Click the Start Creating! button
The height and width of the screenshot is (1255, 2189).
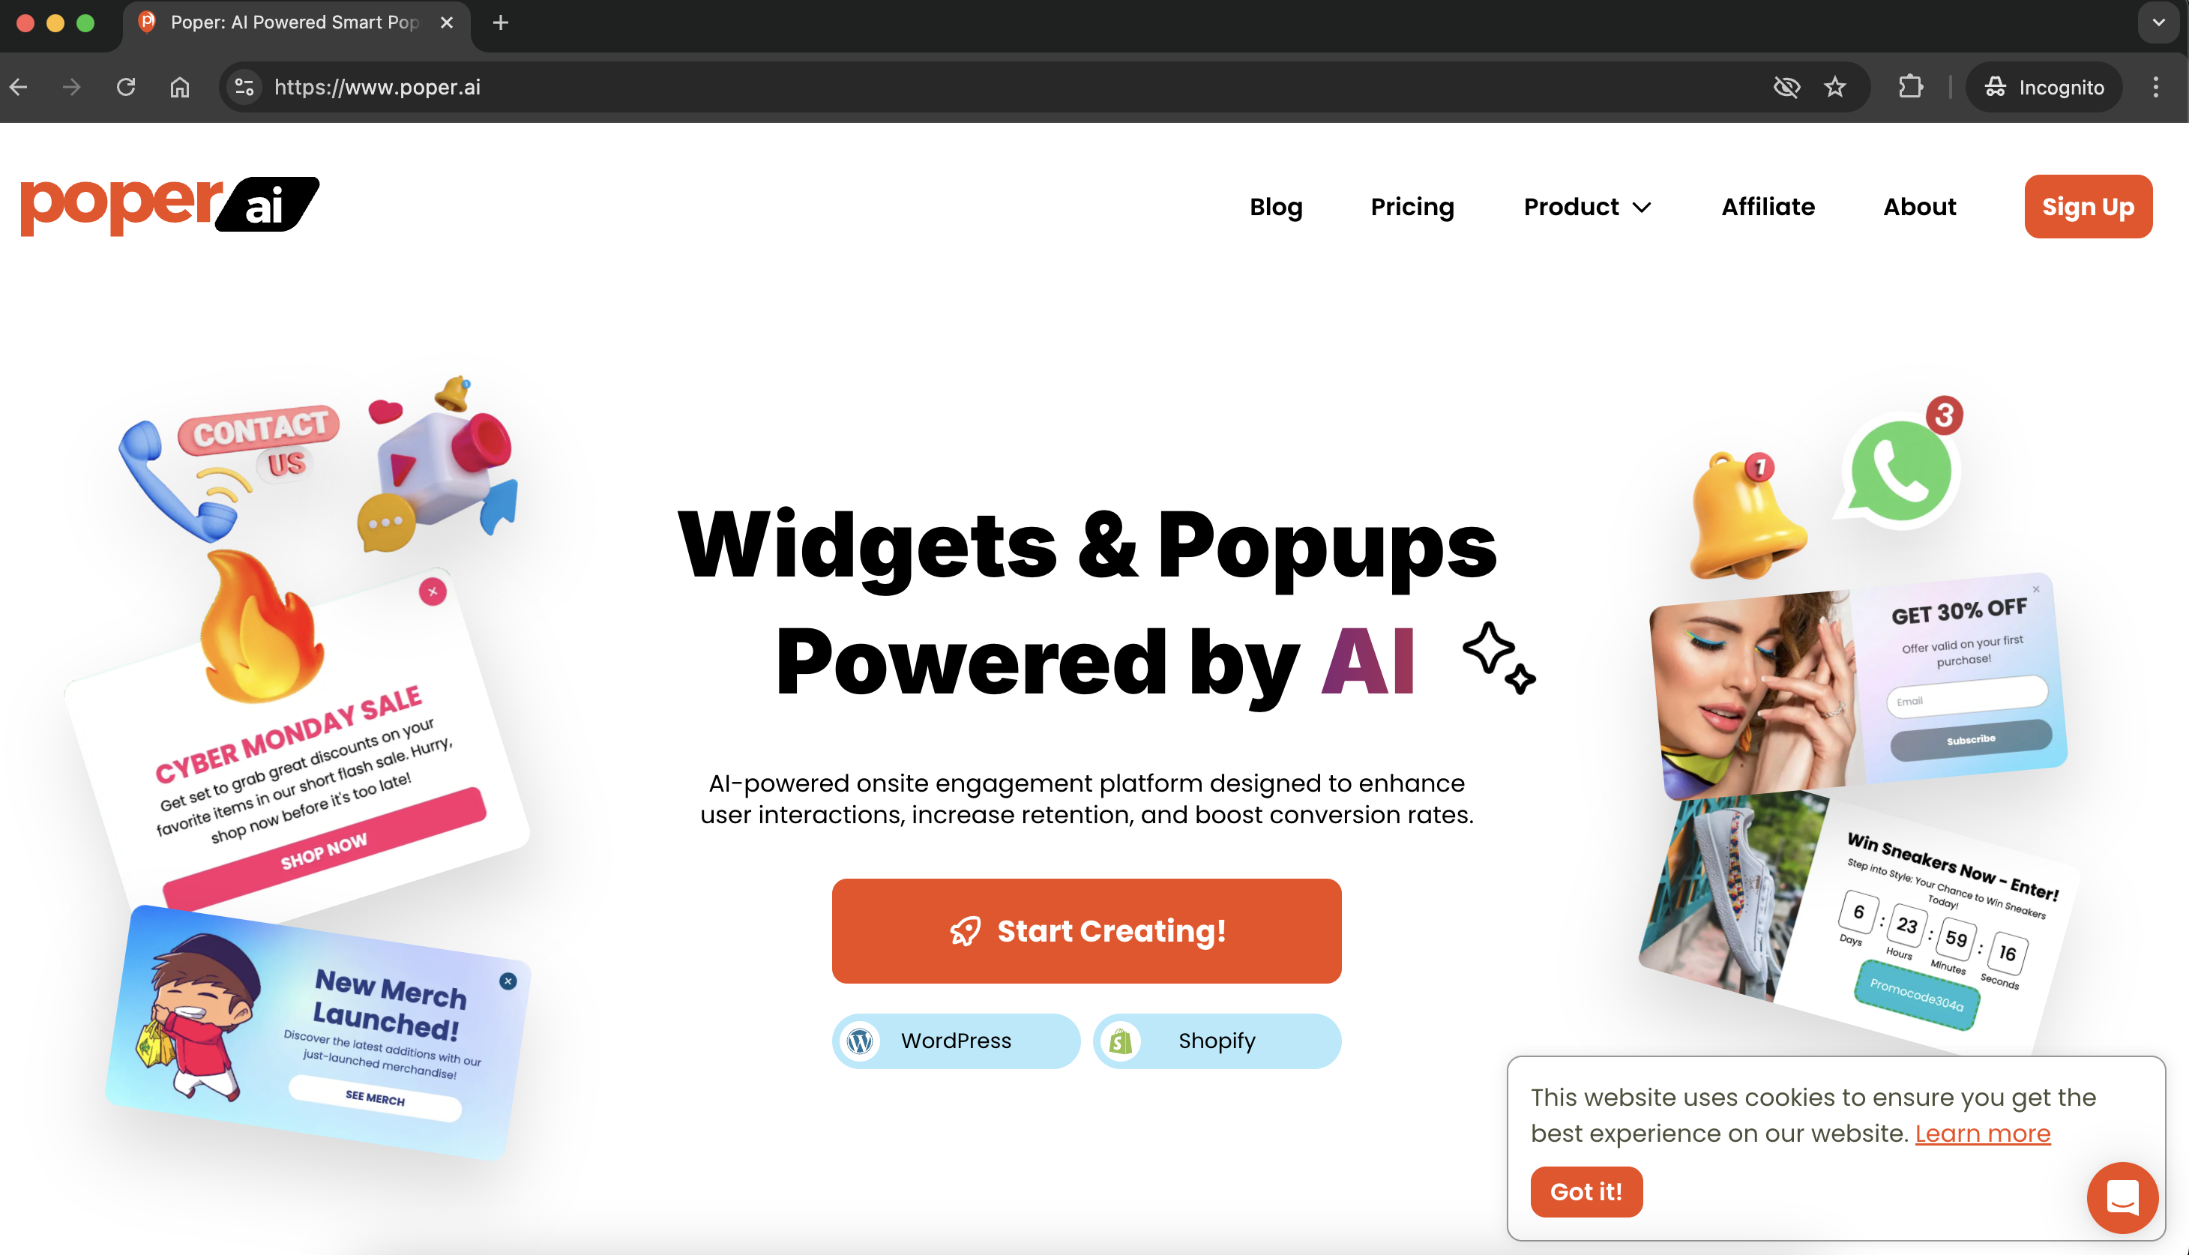click(1086, 931)
